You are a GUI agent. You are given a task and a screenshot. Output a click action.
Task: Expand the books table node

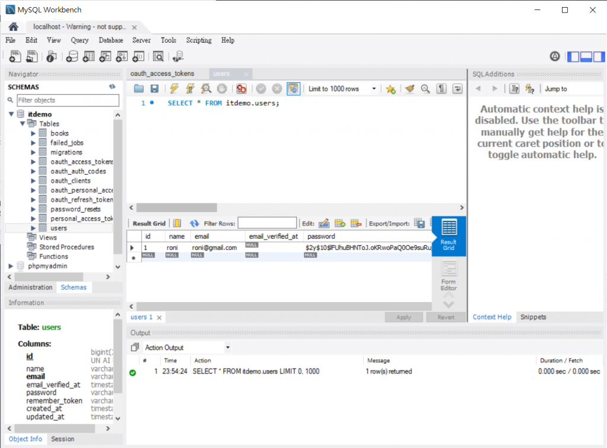pyautogui.click(x=33, y=133)
